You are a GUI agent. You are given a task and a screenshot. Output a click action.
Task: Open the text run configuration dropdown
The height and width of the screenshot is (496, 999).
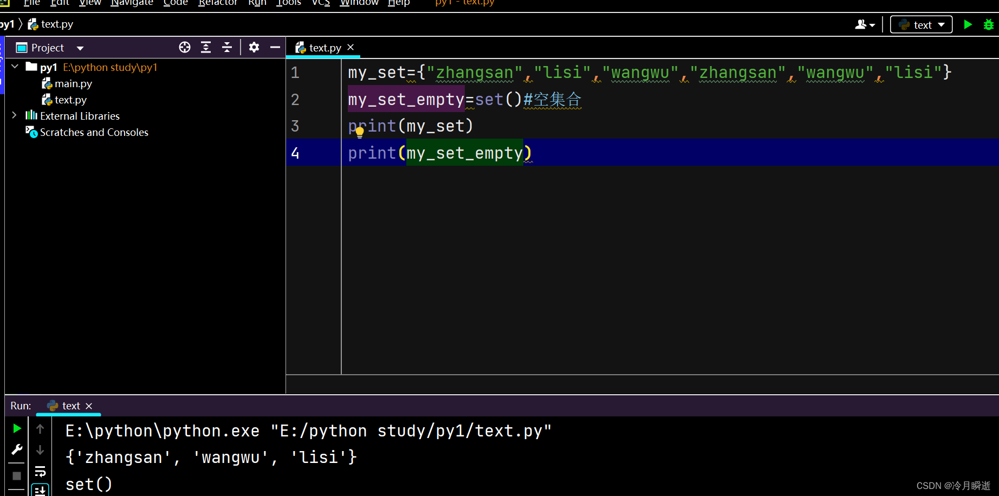pyautogui.click(x=920, y=24)
